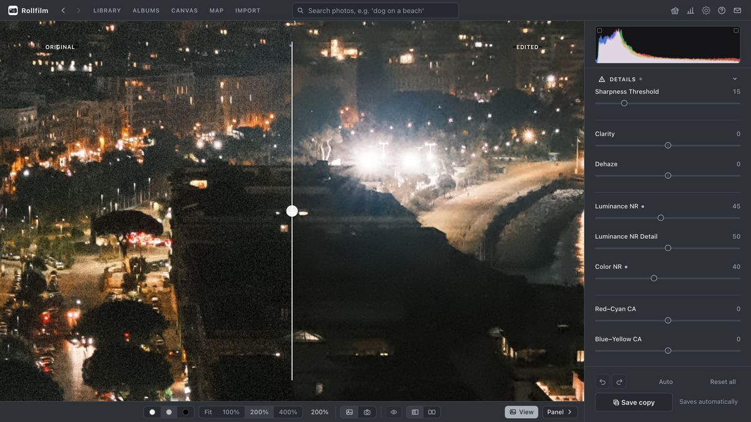Click the histogram graph
Screen dimensions: 751x422
click(x=668, y=45)
